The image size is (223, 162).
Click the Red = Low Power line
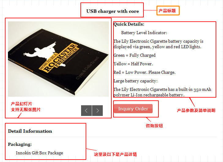[144, 72]
